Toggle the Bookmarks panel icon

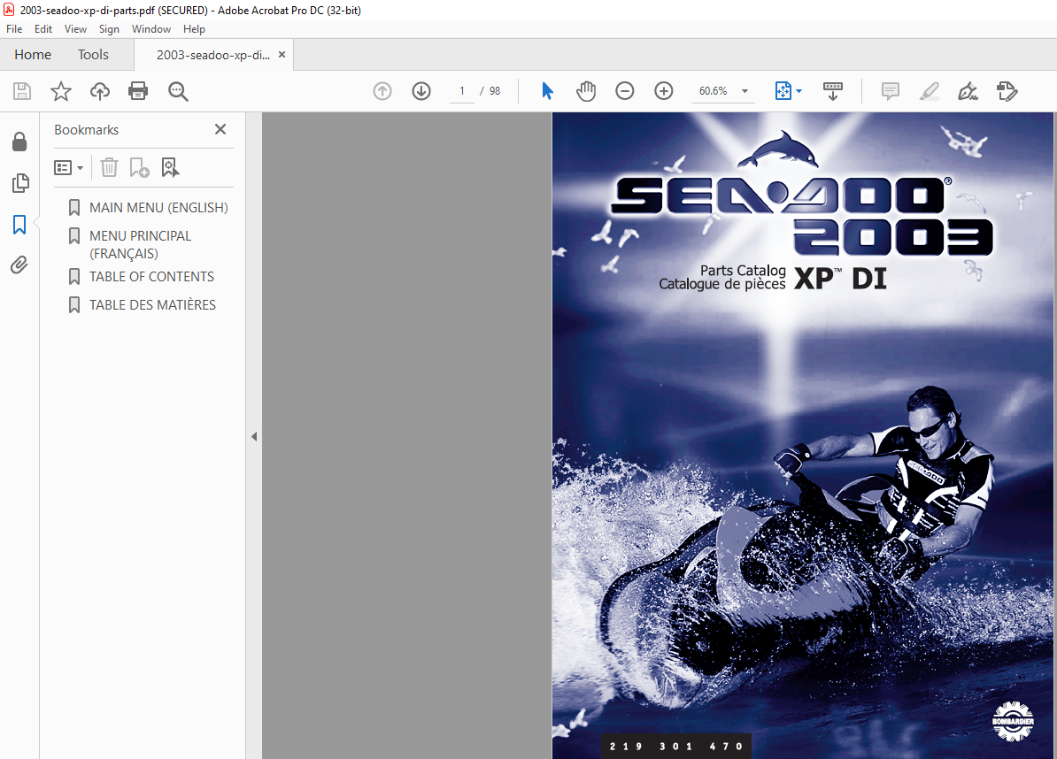(19, 225)
